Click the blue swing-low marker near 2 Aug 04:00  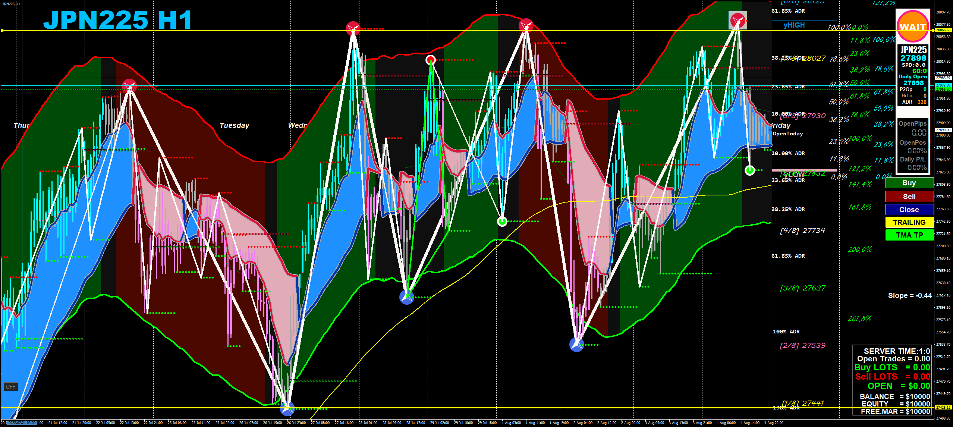pos(577,345)
